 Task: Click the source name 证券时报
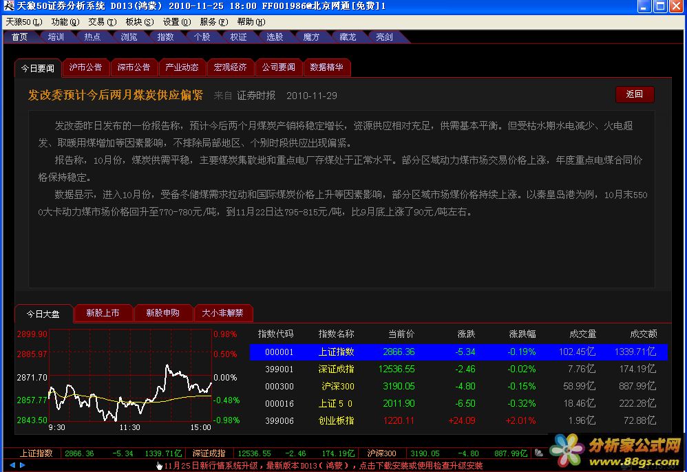click(256, 96)
